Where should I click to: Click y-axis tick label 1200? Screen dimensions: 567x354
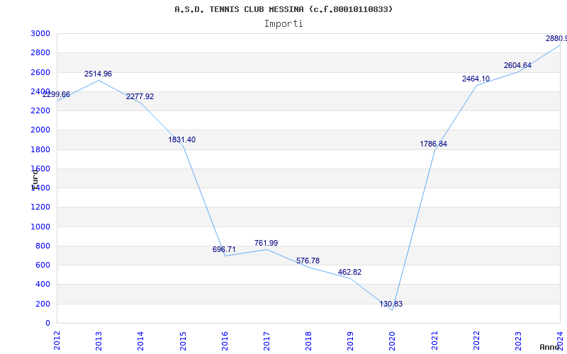coord(40,207)
